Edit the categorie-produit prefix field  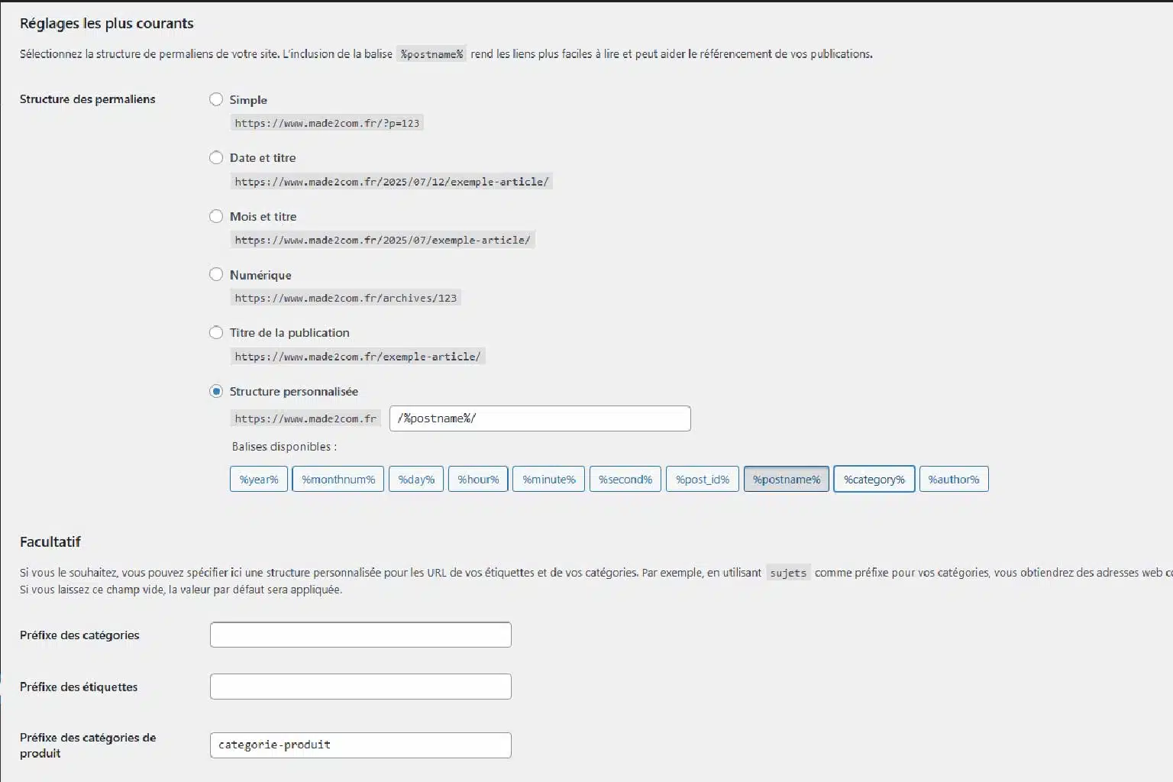pyautogui.click(x=360, y=745)
